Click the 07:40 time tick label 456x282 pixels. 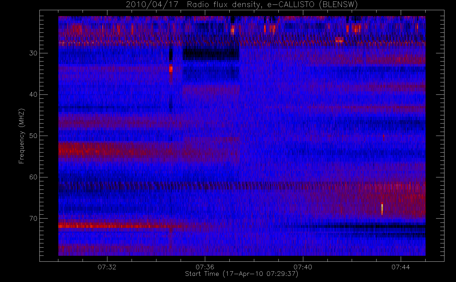pos(303,267)
